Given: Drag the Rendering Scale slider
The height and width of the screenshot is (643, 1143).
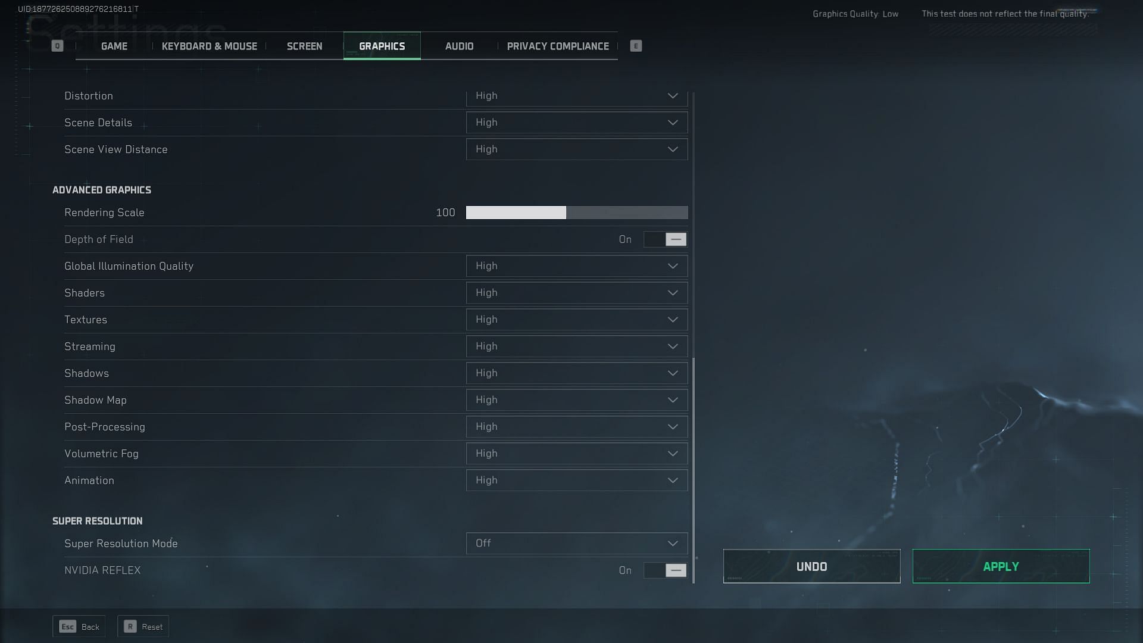Looking at the screenshot, I should coord(565,212).
